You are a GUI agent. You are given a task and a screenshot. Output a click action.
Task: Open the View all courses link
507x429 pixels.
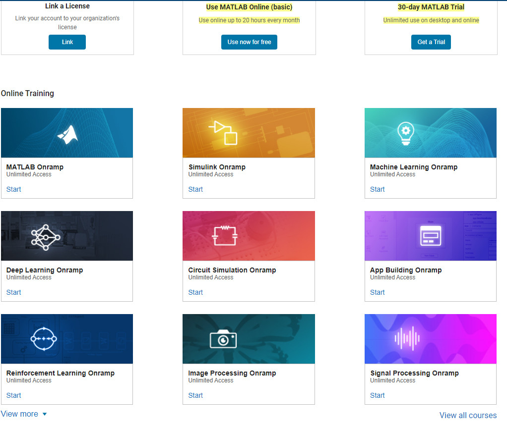point(468,416)
